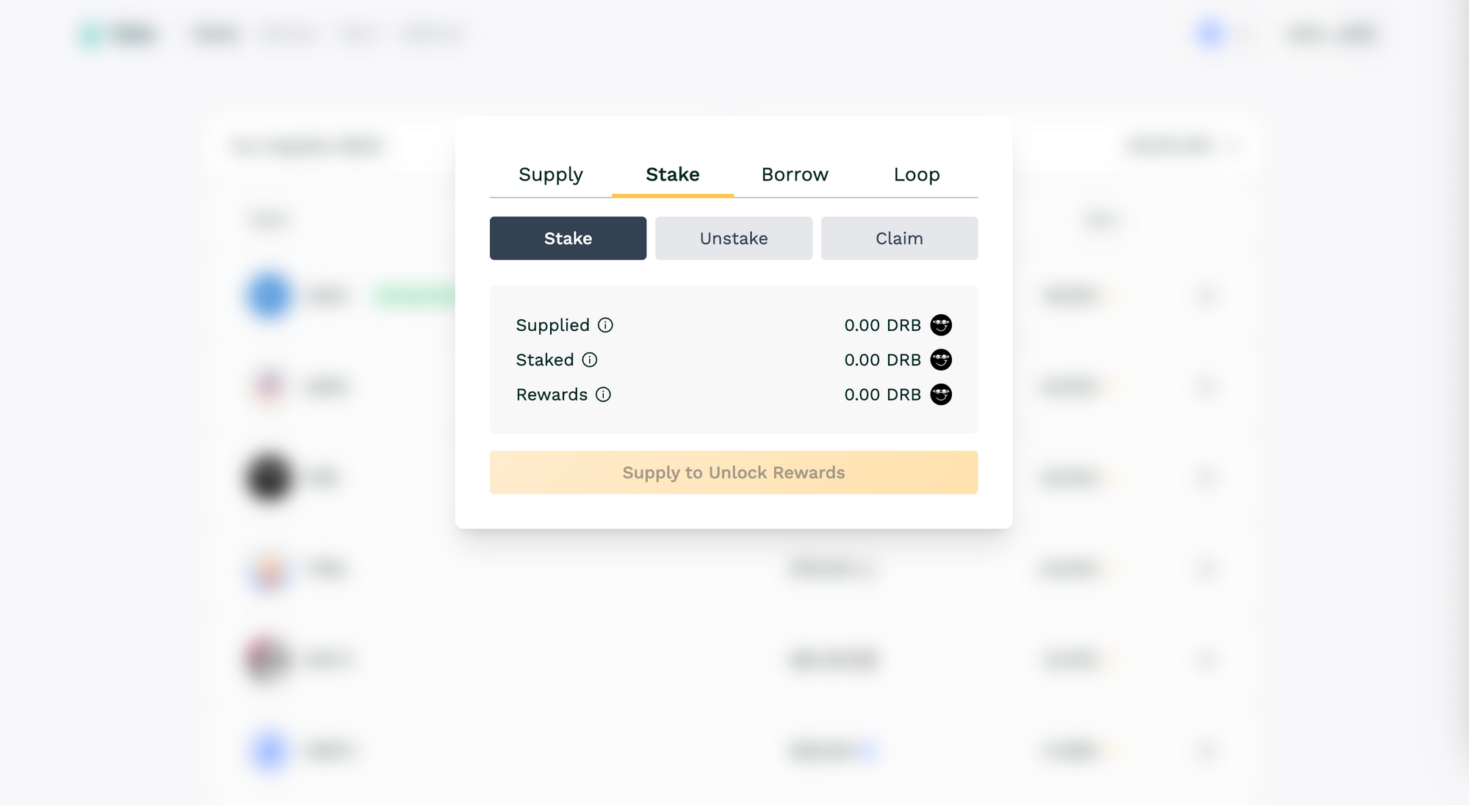The width and height of the screenshot is (1469, 805).
Task: Click the app logo in the top-left corner
Action: click(118, 34)
